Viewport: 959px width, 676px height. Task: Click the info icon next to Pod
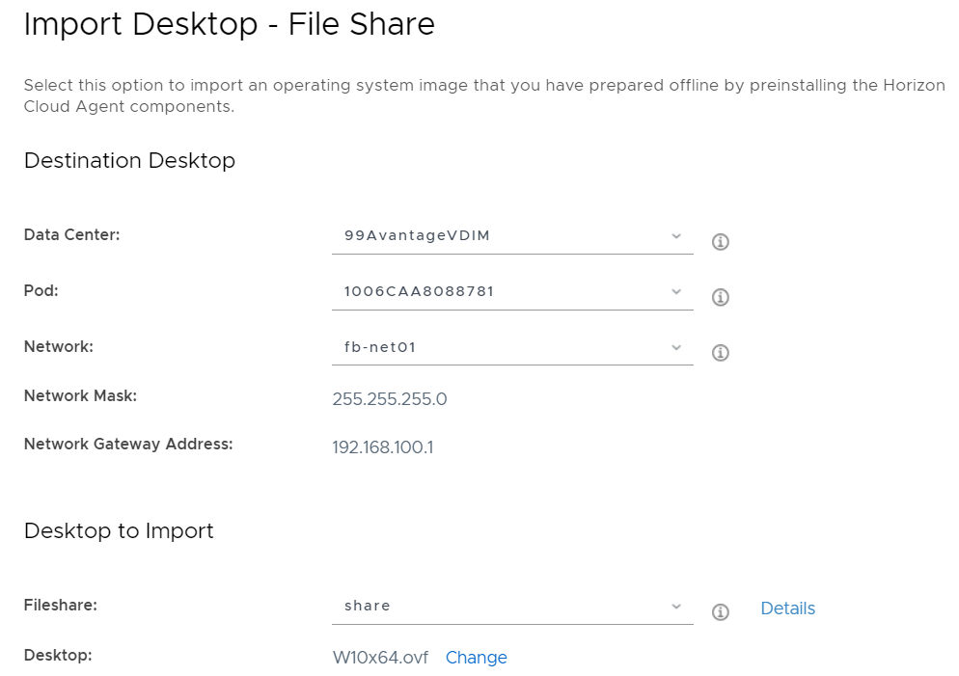tap(720, 297)
